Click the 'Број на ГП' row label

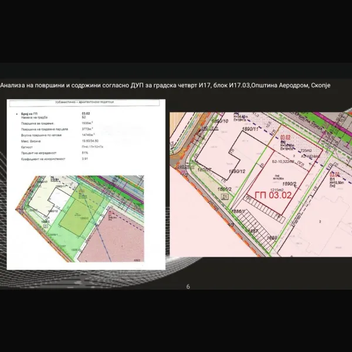29,114
